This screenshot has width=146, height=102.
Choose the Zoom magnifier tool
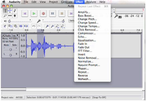(x=5, y=16)
